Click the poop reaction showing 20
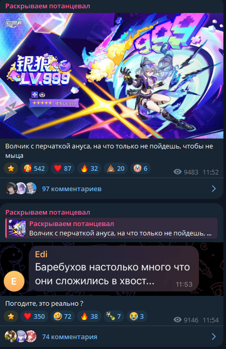 [116, 168]
